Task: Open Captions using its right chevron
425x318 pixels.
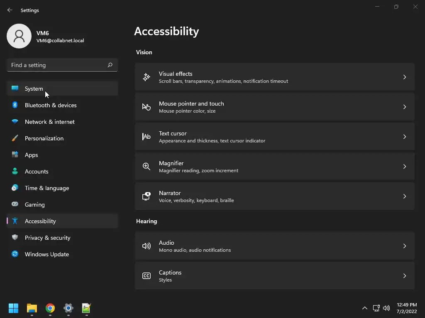Action: (x=405, y=276)
